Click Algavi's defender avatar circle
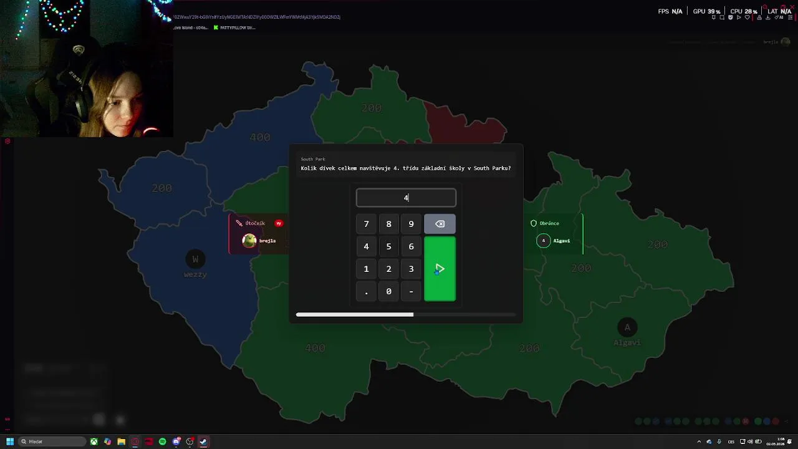This screenshot has height=449, width=798. tap(544, 241)
